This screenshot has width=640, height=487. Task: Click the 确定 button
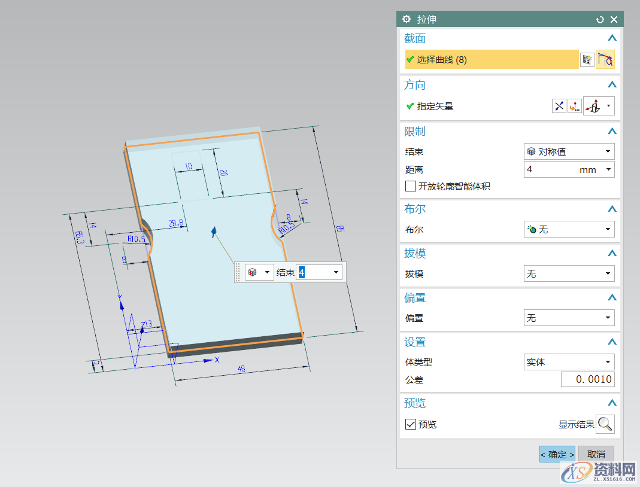click(557, 454)
